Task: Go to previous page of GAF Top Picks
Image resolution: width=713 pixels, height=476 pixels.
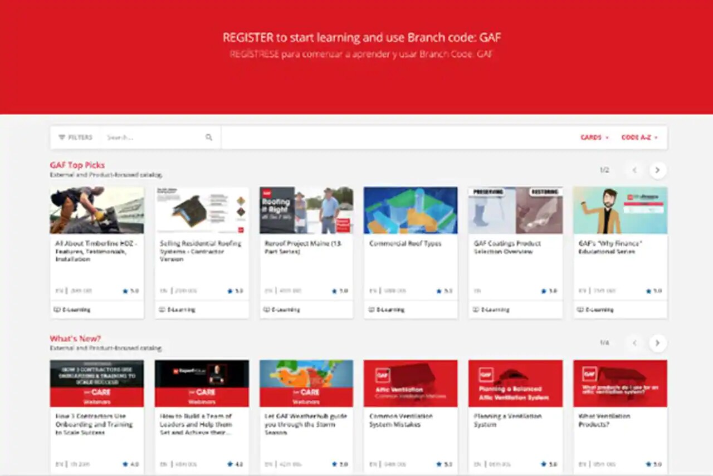Action: 634,170
